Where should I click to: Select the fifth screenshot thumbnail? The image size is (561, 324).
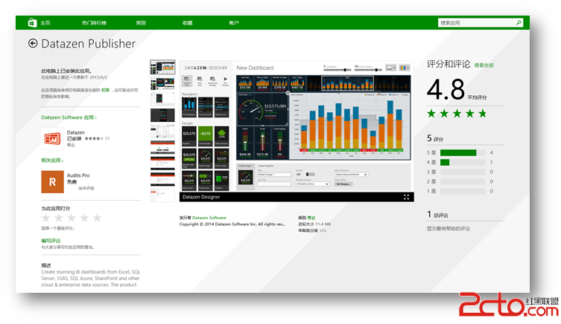click(162, 131)
